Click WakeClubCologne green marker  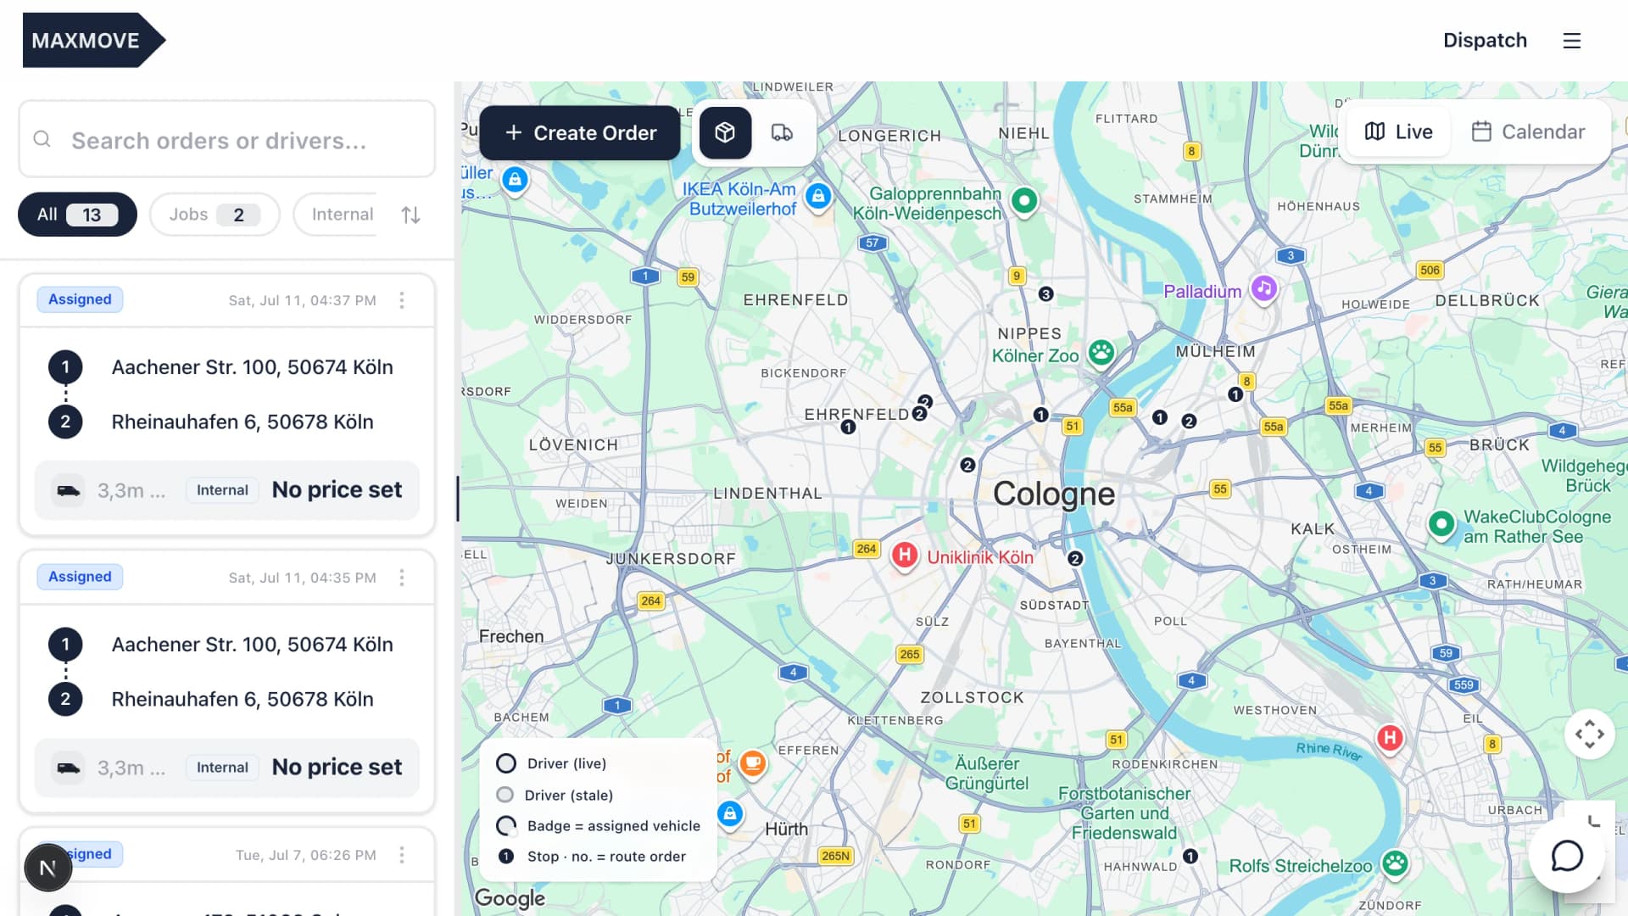1441,525
